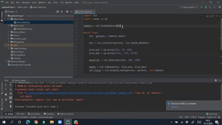The height and width of the screenshot is (125, 222).
Task: Expand External Libraries node
Action: point(6,61)
